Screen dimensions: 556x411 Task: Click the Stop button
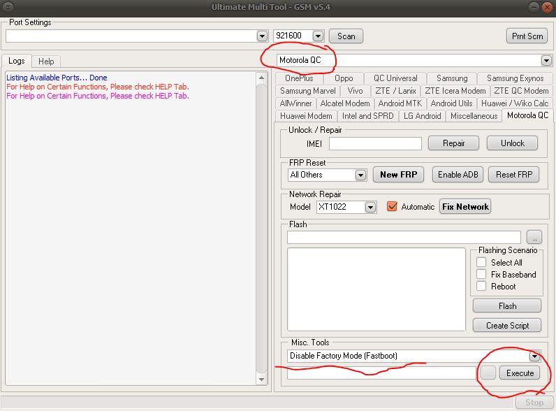click(534, 403)
